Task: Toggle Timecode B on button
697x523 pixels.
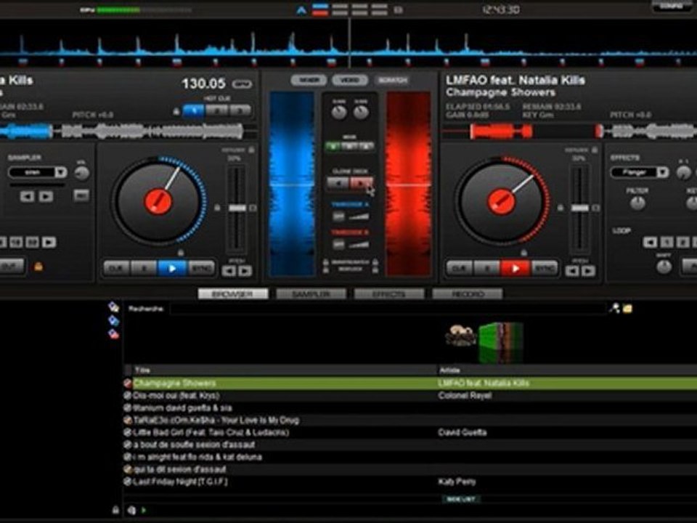Action: (338, 245)
